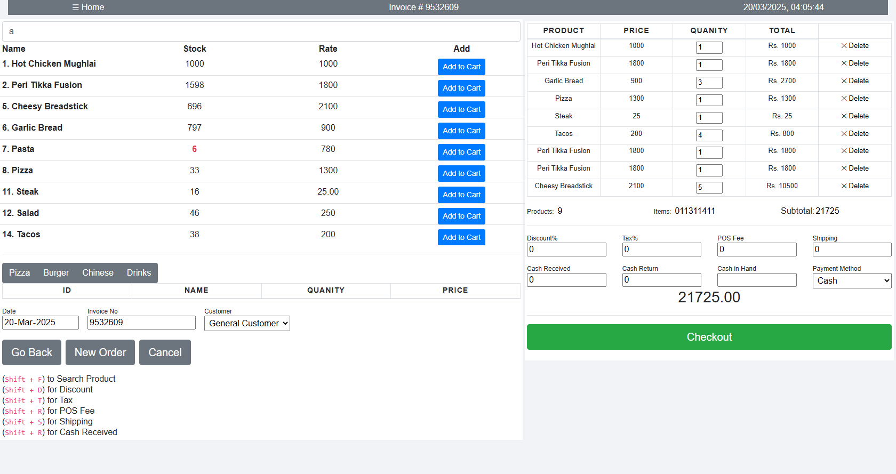Image resolution: width=896 pixels, height=474 pixels.
Task: Click the Go Back button
Action: (31, 352)
